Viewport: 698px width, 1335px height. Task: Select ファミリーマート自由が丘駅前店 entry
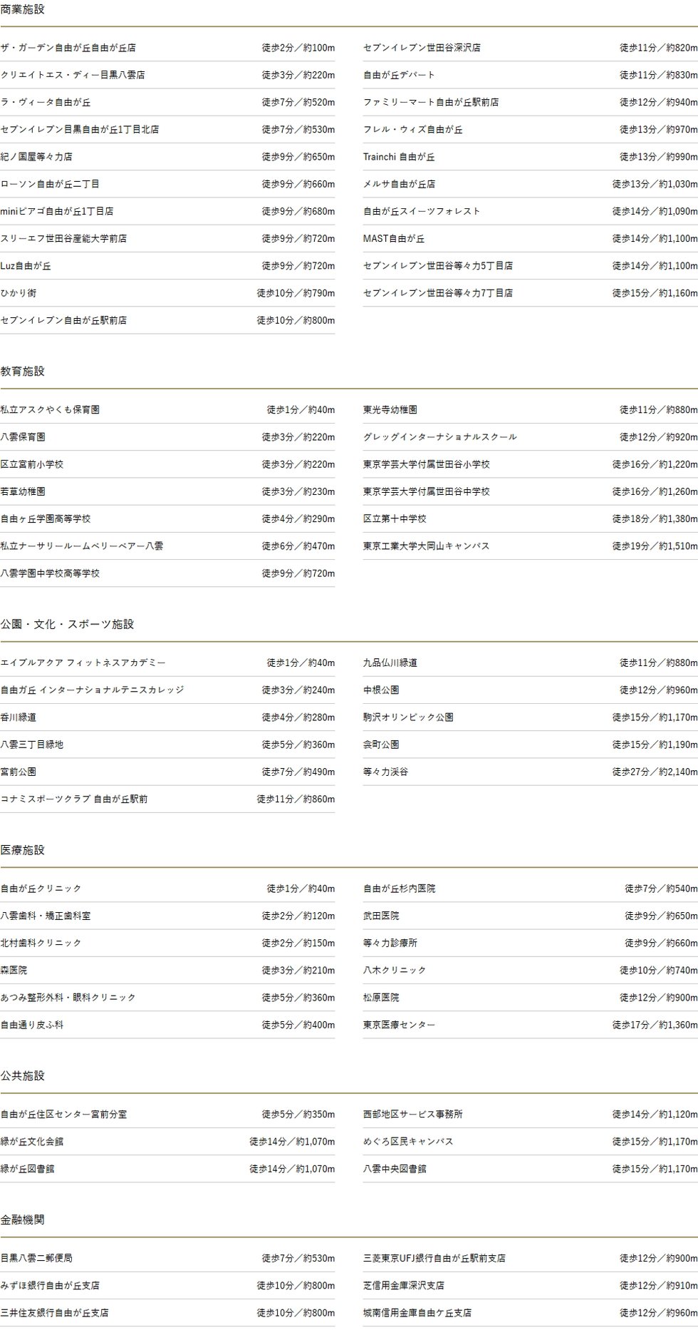click(531, 102)
